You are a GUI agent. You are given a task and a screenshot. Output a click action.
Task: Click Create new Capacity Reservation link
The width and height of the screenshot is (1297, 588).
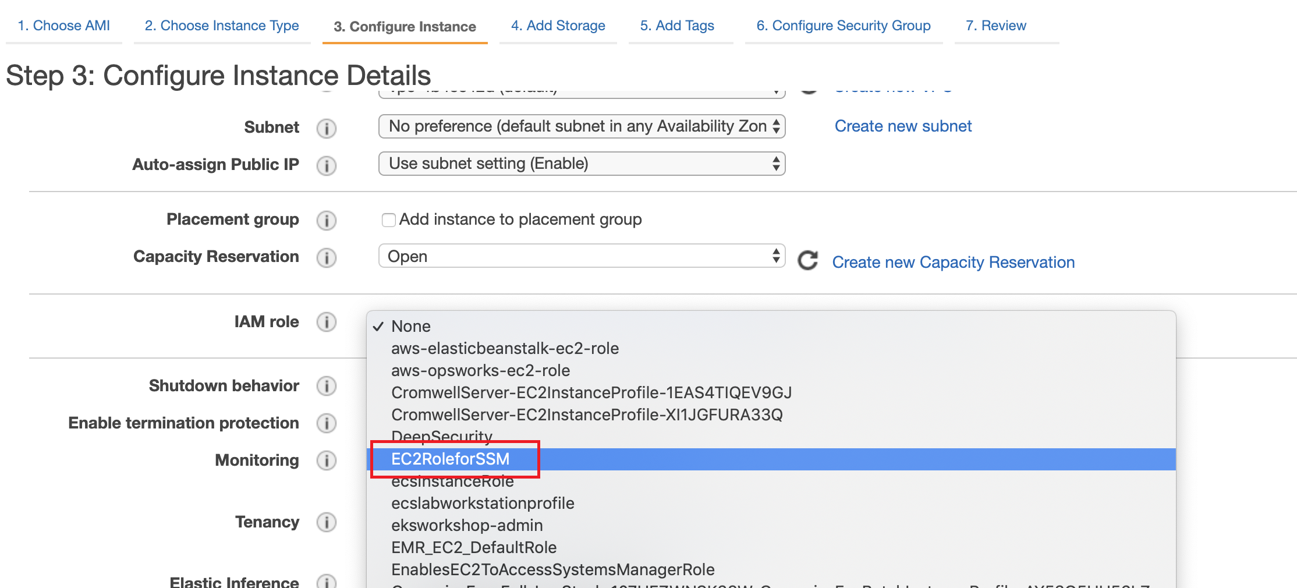953,263
